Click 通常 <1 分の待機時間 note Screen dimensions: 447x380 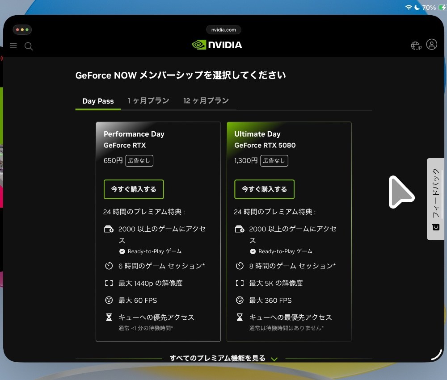[146, 328]
